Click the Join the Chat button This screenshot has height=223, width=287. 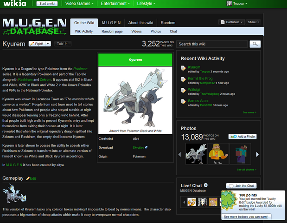[x=241, y=186]
